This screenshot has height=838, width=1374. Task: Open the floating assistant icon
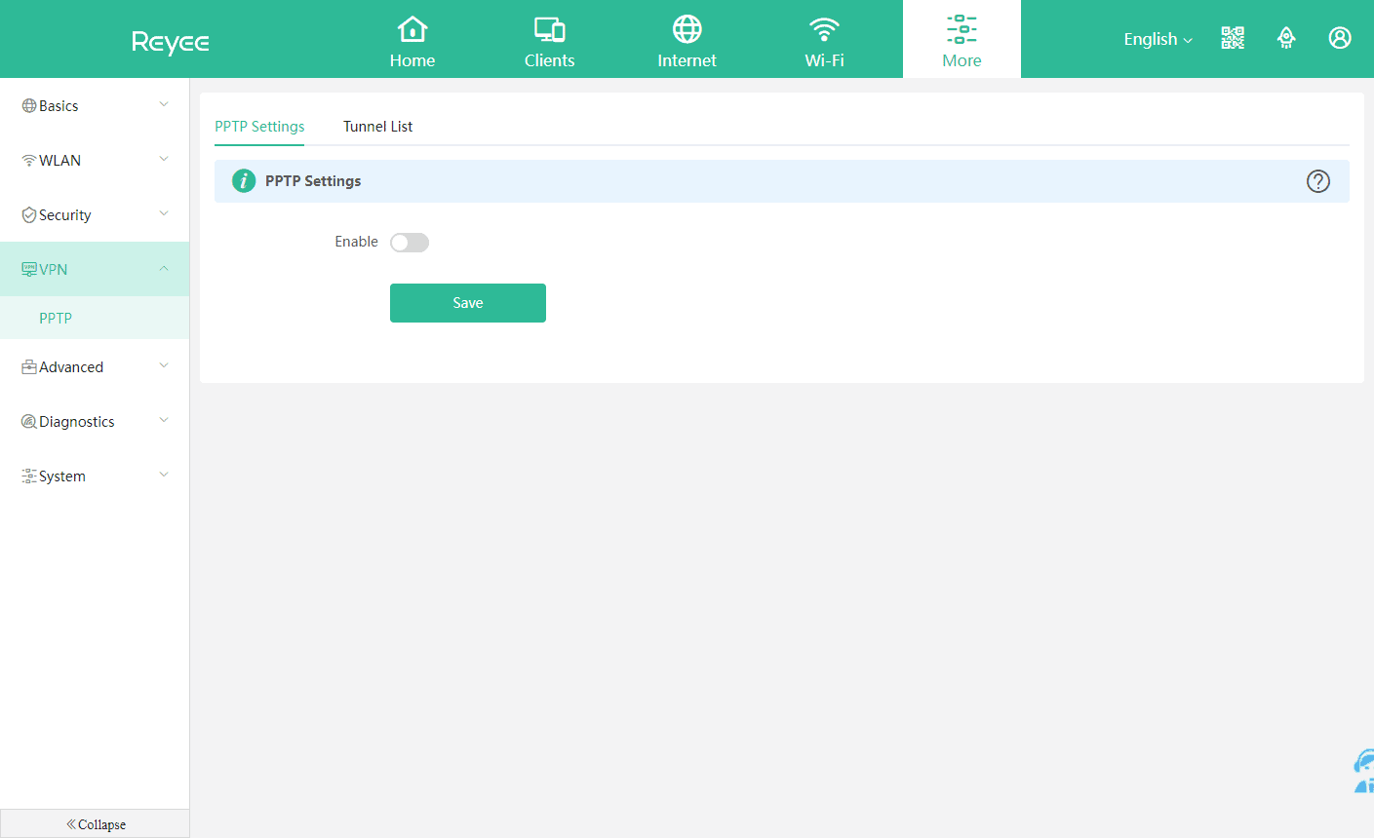(1363, 772)
